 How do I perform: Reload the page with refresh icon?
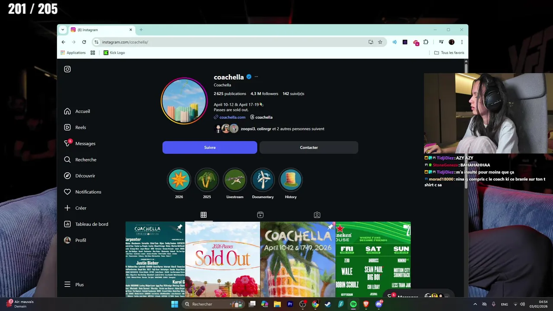84,42
